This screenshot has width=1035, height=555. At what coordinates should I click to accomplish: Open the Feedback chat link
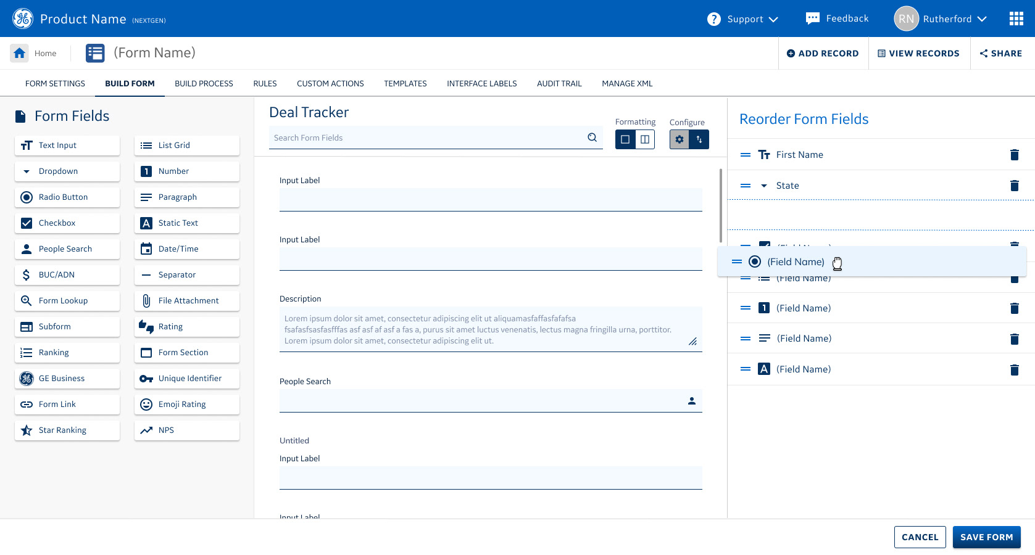point(837,18)
